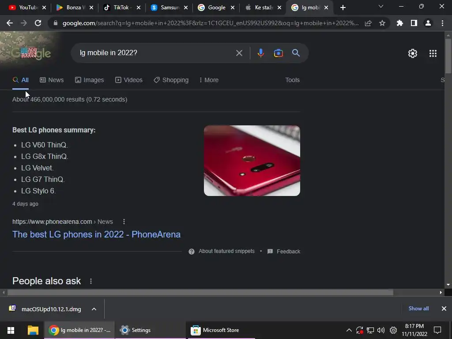Click the About featured snippets help icon
452x339 pixels.
point(192,252)
